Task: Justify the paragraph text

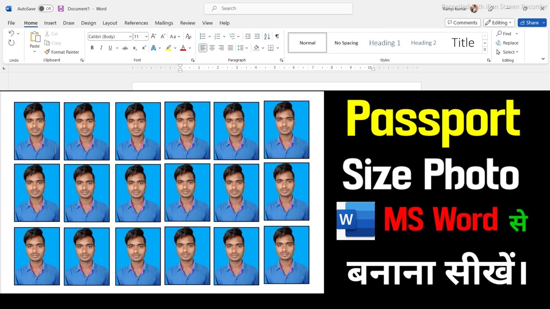Action: (x=230, y=48)
